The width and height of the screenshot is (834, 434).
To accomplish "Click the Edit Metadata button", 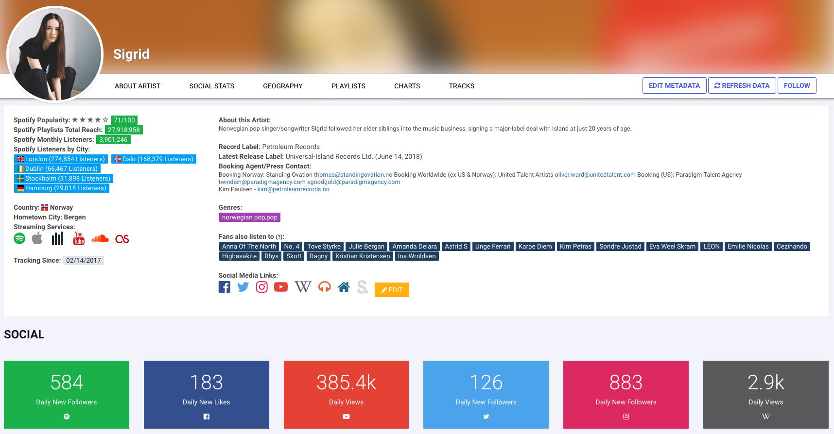I will [675, 85].
